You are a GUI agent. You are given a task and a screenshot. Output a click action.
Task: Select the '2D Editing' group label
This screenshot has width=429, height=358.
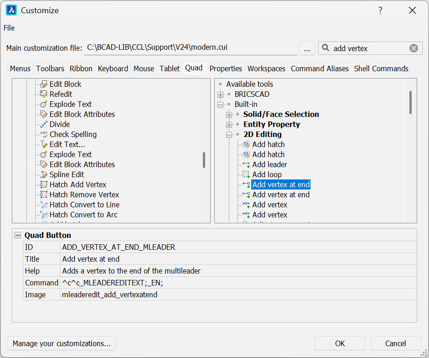(x=263, y=135)
